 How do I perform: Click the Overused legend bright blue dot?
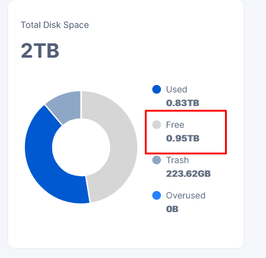[157, 195]
